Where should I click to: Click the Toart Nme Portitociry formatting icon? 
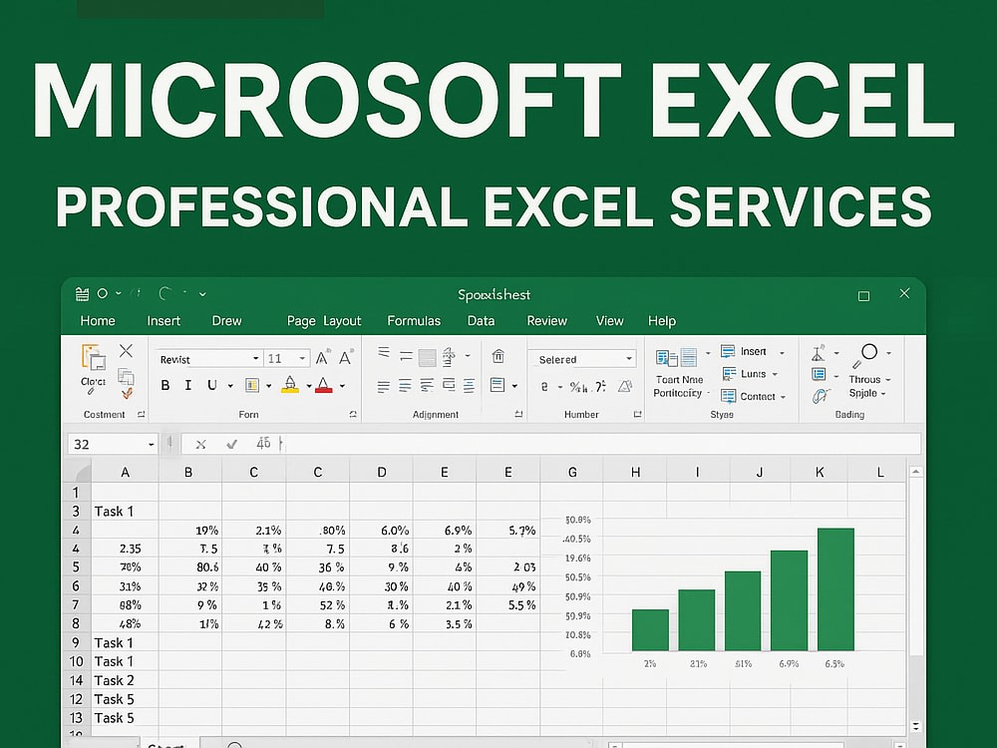[x=676, y=357]
